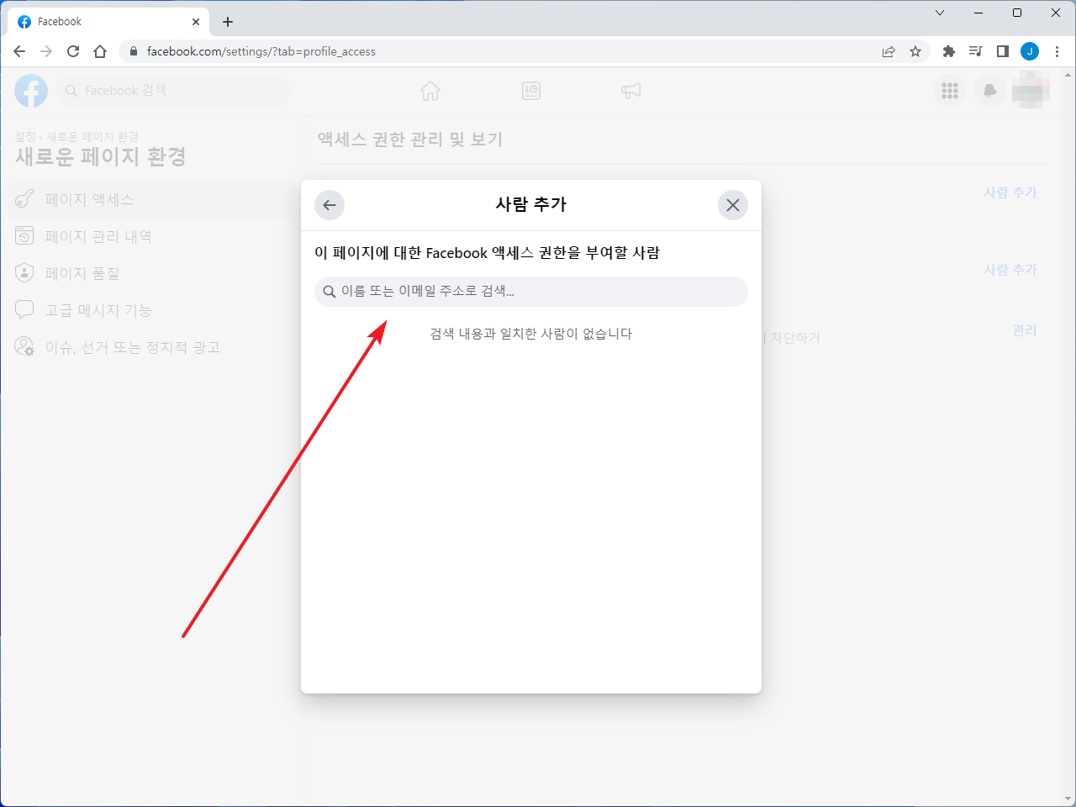Select 페이지 관리 내역 in the sidebar
The height and width of the screenshot is (807, 1076).
150,236
